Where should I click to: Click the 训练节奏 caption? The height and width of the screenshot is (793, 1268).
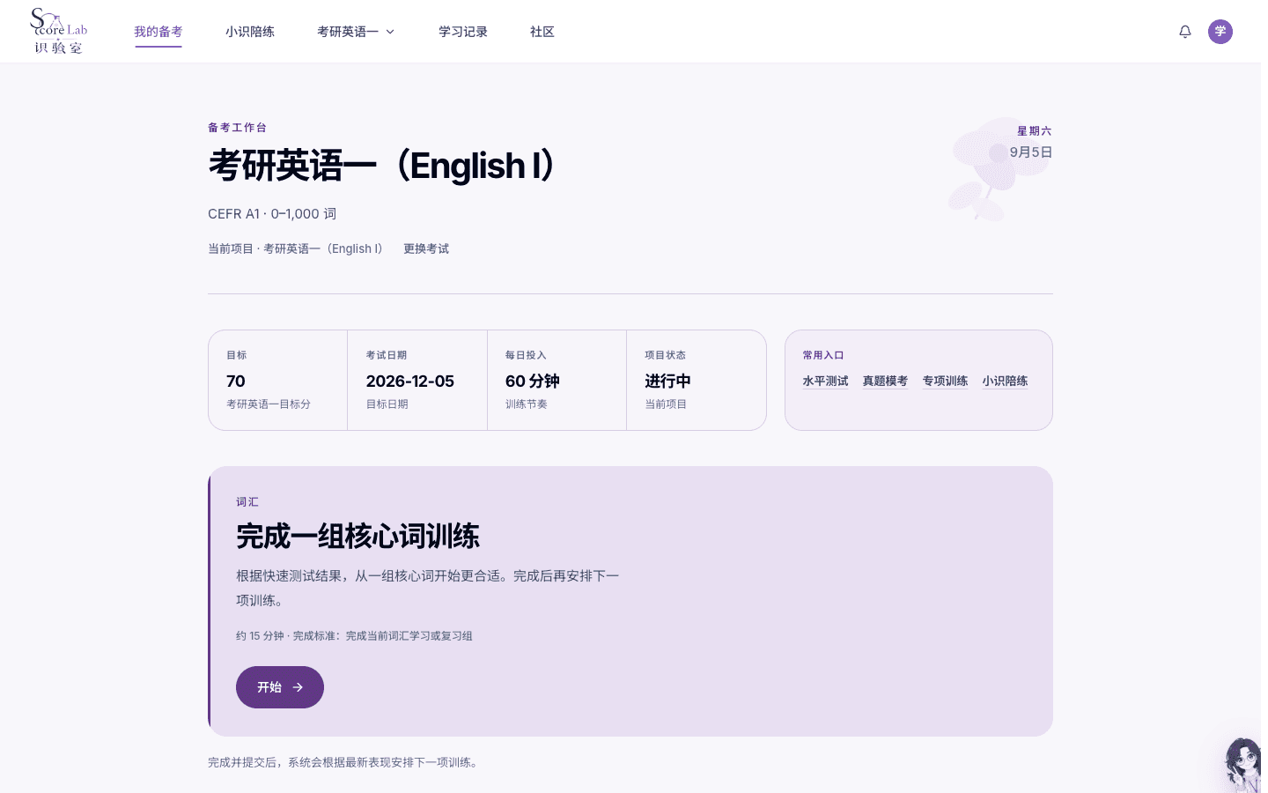(x=527, y=404)
